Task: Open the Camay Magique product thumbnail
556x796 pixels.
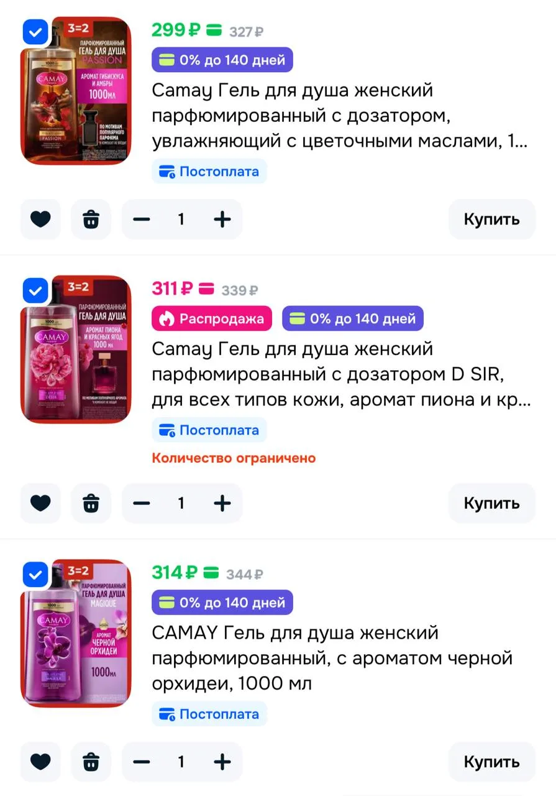Action: pyautogui.click(x=76, y=633)
